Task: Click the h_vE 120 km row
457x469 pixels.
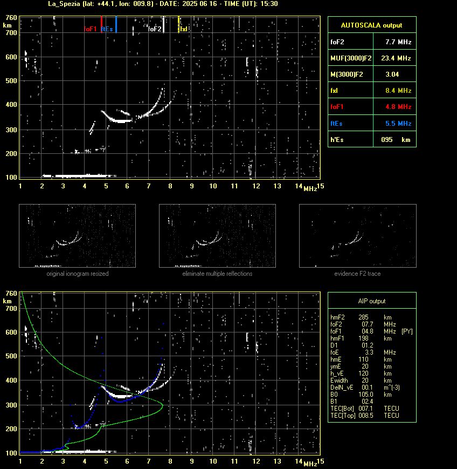Action: [361, 373]
